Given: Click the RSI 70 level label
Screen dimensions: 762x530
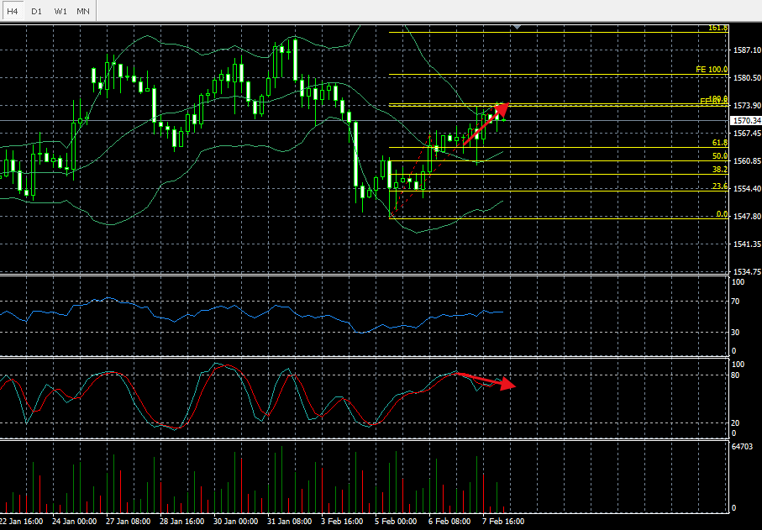Looking at the screenshot, I should [735, 302].
